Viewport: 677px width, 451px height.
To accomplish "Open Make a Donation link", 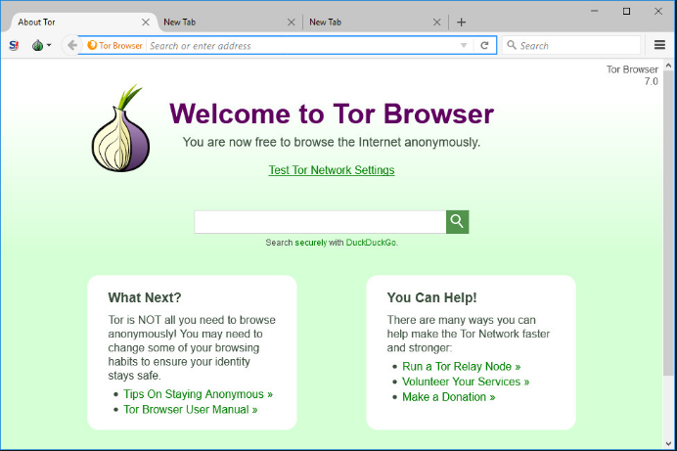I will click(449, 397).
